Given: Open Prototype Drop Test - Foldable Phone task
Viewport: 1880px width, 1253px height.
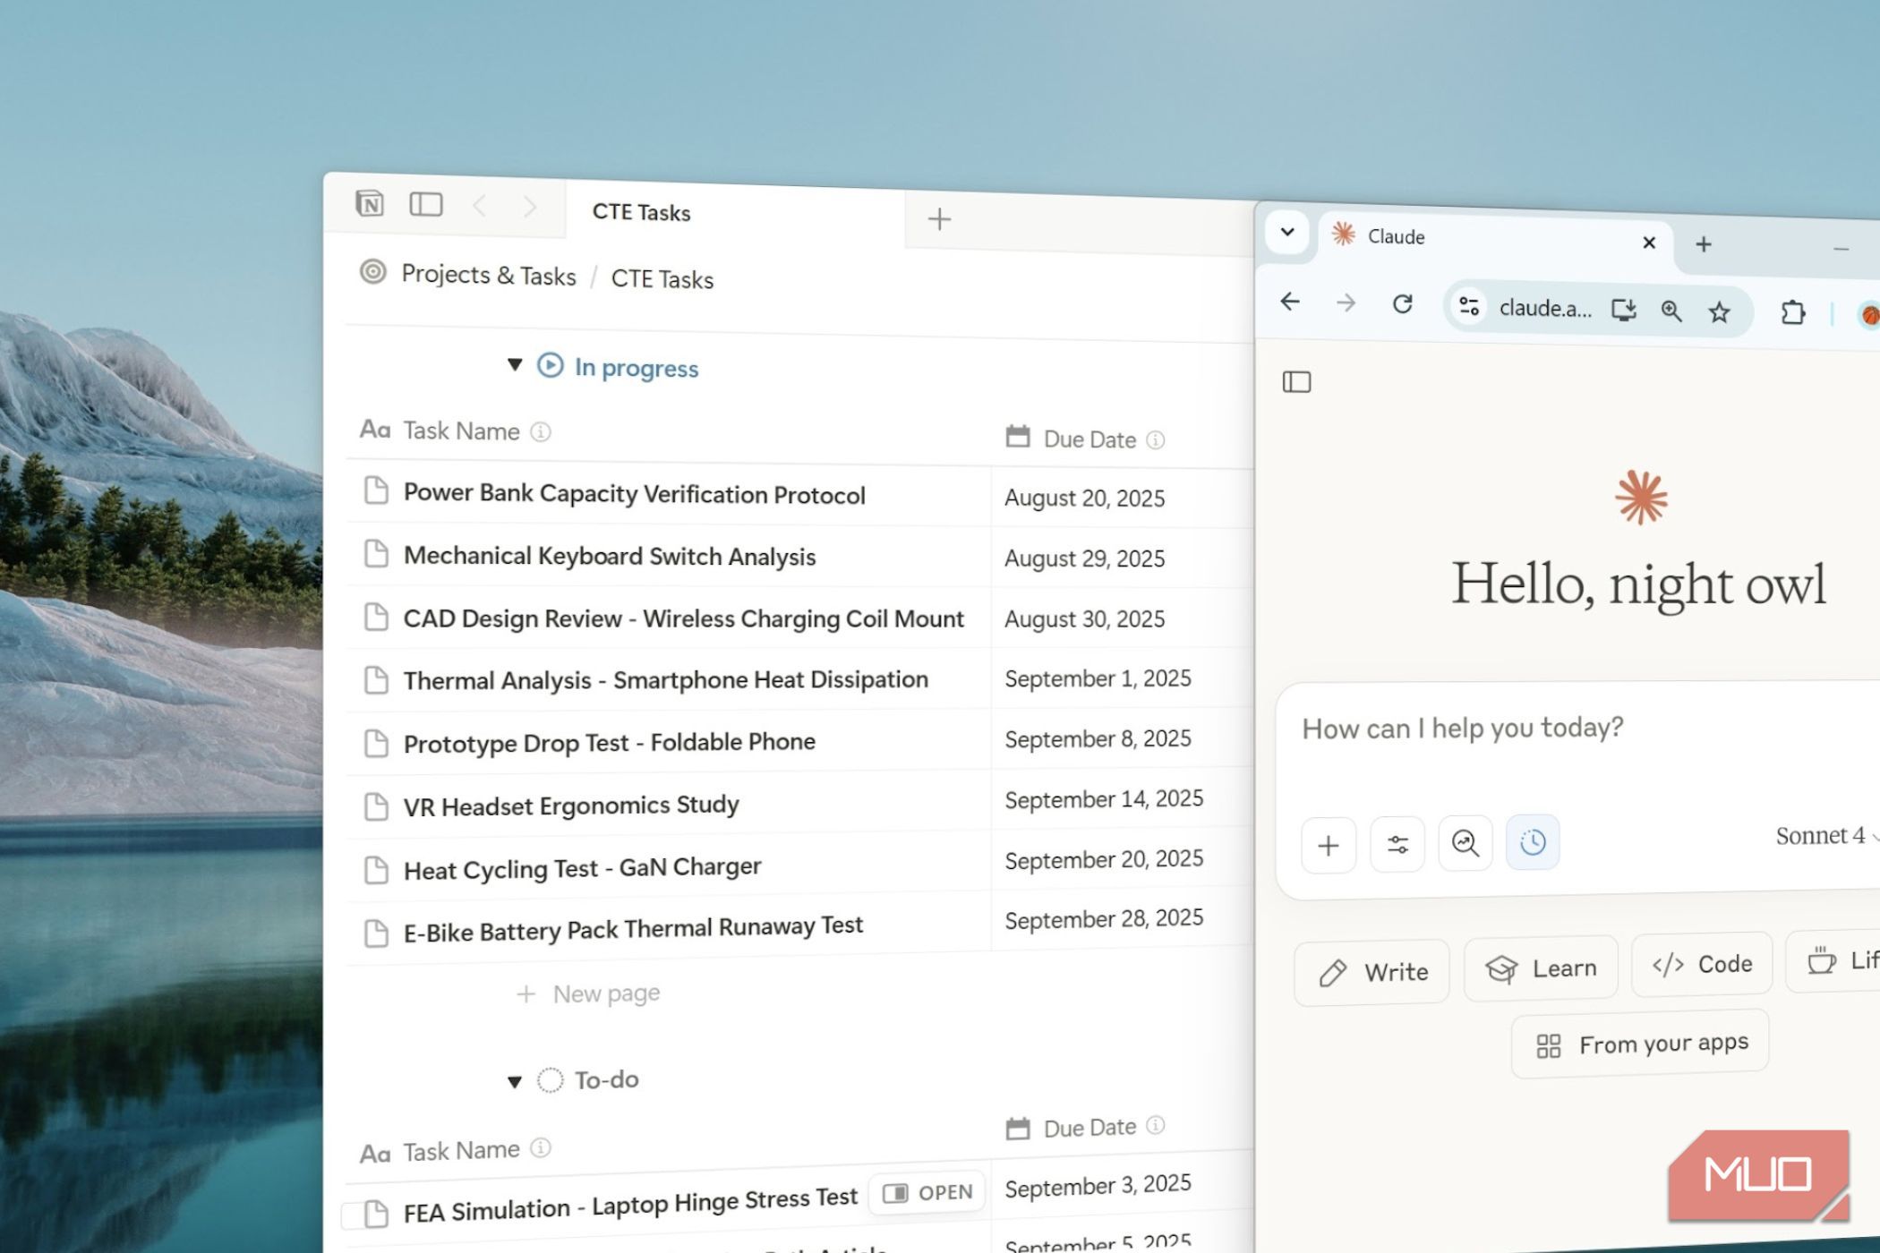Looking at the screenshot, I should click(609, 743).
